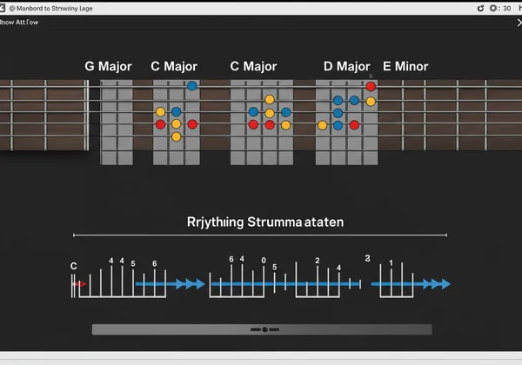
Task: Click the lowest yellow dot in the first C Major diagram
Action: pyautogui.click(x=176, y=136)
